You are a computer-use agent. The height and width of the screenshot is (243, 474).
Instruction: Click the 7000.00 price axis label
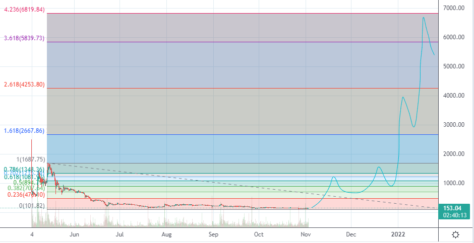[454, 8]
